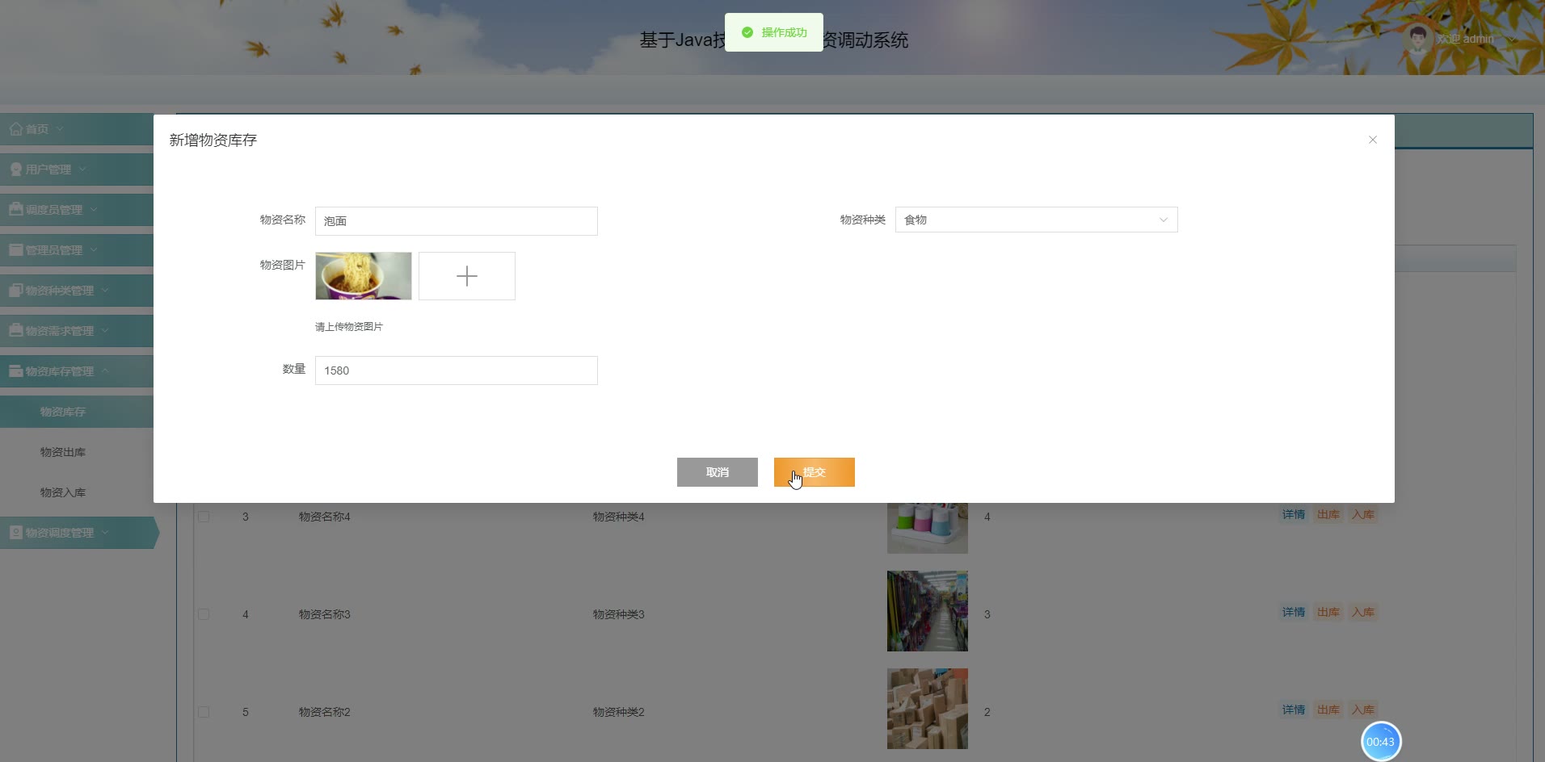The width and height of the screenshot is (1545, 762).
Task: Open the 物资种类 dropdown showing 食物
Action: click(x=1036, y=220)
